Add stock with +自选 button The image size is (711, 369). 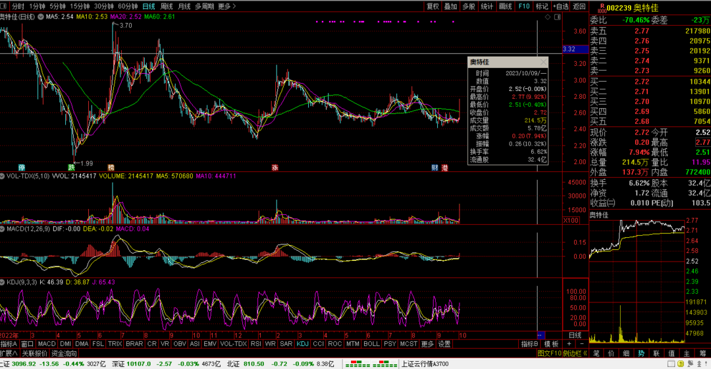(561, 7)
